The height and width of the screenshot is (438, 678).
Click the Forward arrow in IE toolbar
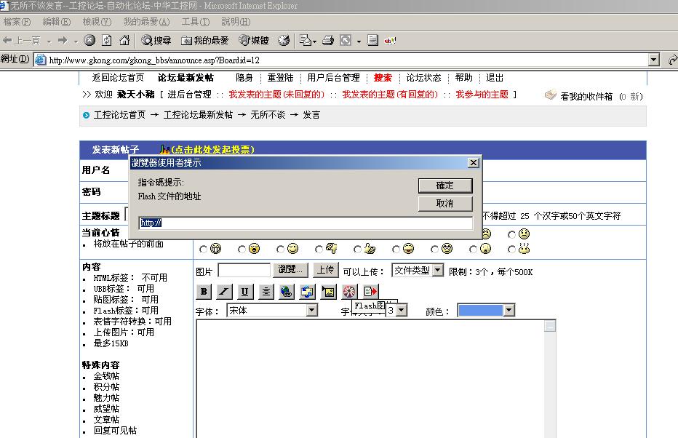click(x=63, y=41)
